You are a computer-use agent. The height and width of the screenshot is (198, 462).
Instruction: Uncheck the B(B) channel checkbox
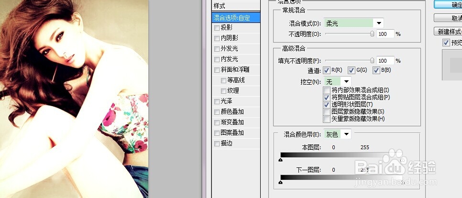pos(376,70)
